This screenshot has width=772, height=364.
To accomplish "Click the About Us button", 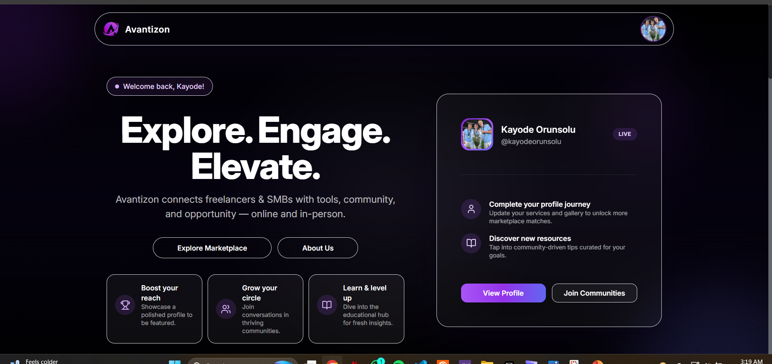I will 317,248.
